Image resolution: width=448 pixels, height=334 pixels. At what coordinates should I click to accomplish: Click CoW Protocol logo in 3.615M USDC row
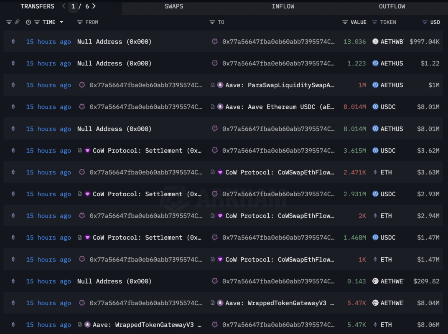point(87,150)
